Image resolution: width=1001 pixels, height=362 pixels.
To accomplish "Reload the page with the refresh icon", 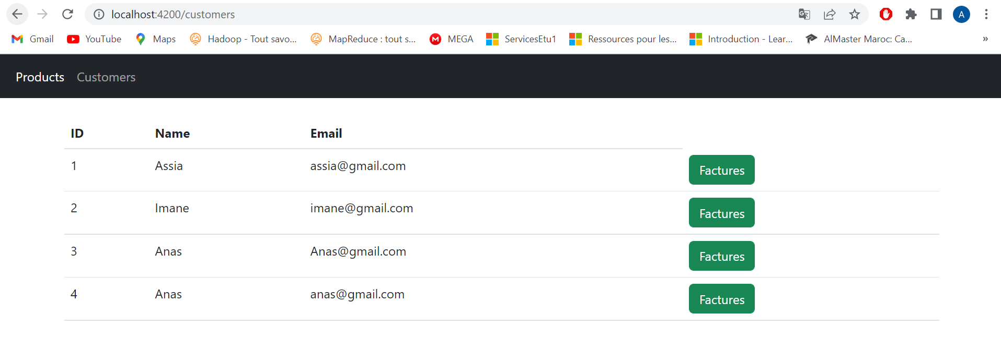I will (x=67, y=14).
